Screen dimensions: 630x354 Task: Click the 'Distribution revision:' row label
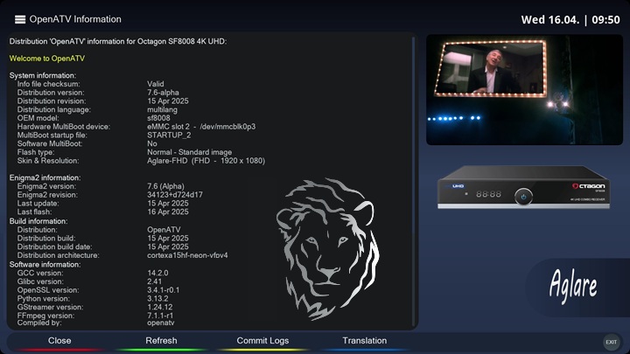tap(52, 101)
